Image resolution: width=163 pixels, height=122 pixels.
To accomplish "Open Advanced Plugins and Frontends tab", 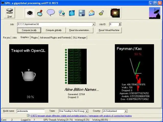I will click(x=55, y=38).
